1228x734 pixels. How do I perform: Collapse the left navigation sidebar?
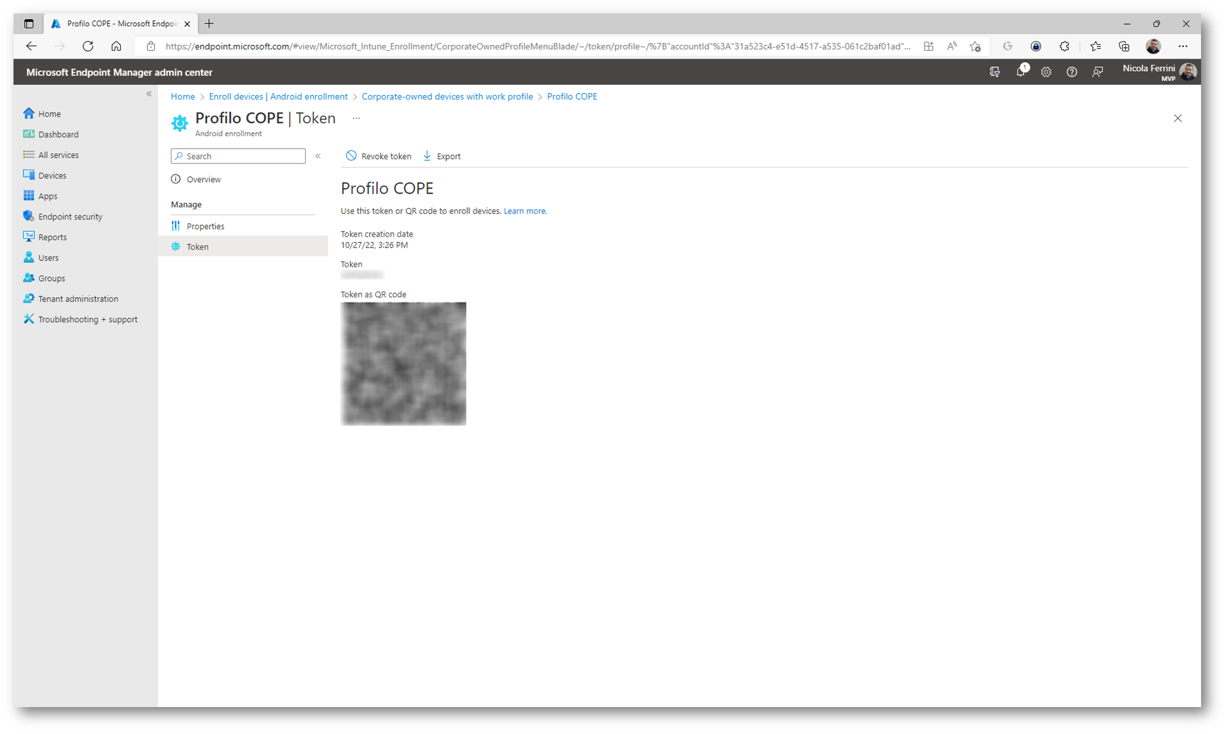(x=149, y=94)
